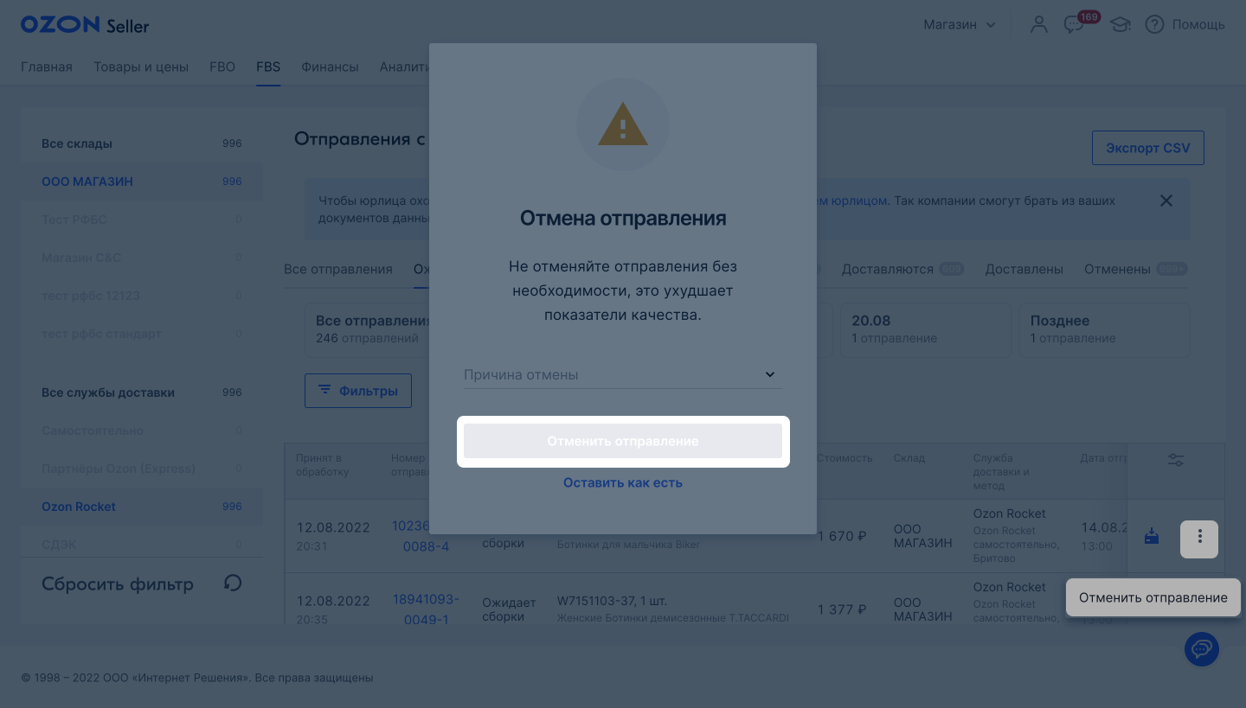Click the blue package assemble icon
1246x708 pixels.
[x=1152, y=536]
